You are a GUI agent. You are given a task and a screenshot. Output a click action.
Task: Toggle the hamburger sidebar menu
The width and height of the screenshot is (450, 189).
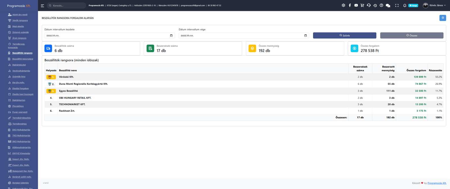pos(42,6)
